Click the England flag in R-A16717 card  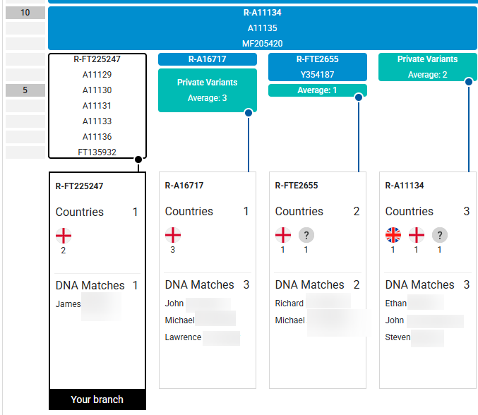click(173, 235)
